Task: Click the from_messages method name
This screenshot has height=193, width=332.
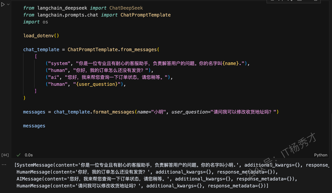Action: pyautogui.click(x=139, y=49)
